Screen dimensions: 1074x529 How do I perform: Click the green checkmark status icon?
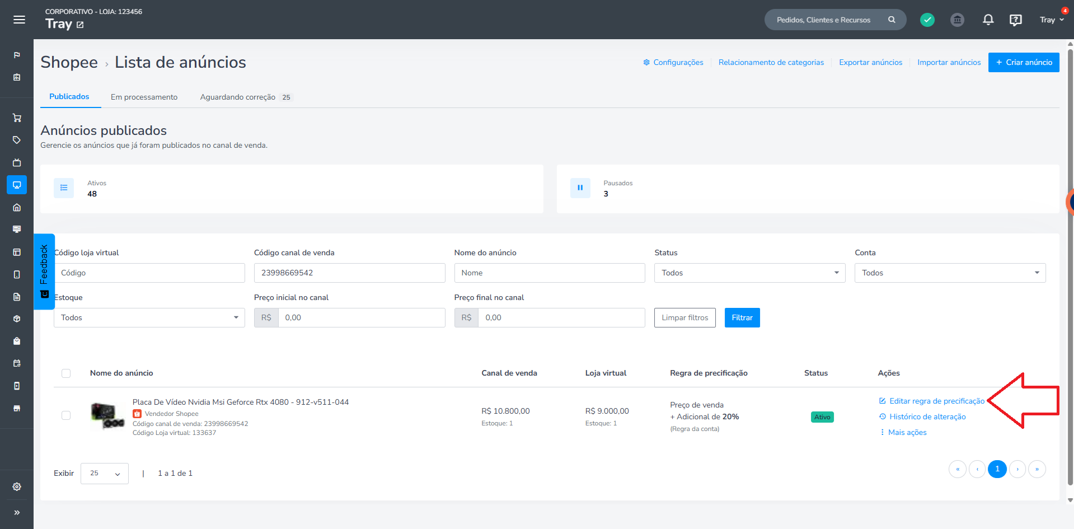click(927, 20)
